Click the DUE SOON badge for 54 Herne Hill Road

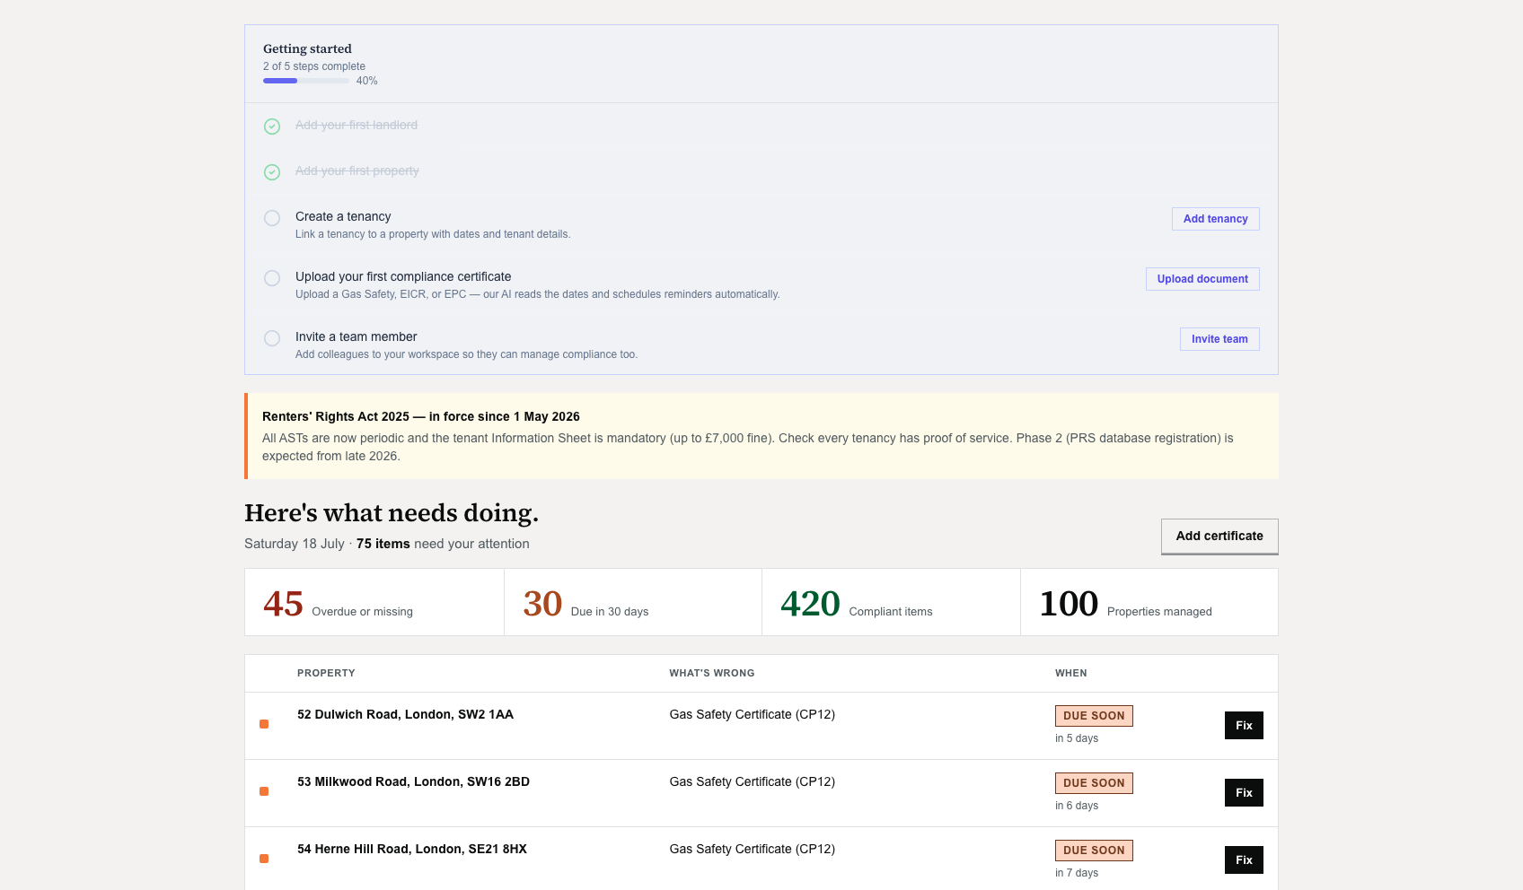tap(1094, 851)
